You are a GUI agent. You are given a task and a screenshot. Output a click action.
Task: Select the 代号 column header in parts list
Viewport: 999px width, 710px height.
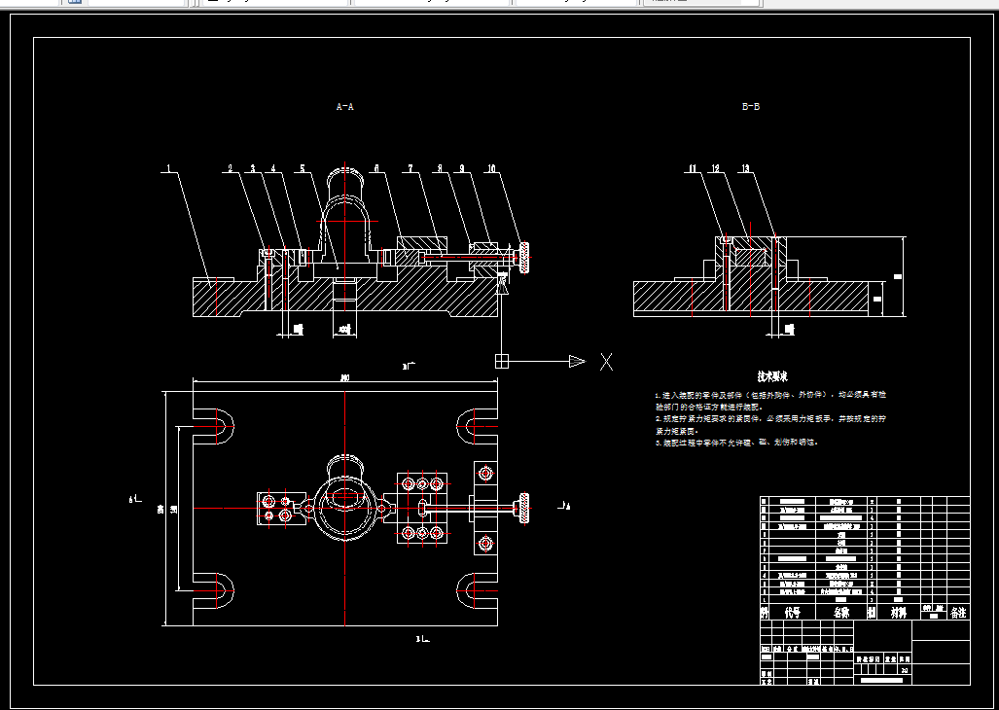[792, 613]
